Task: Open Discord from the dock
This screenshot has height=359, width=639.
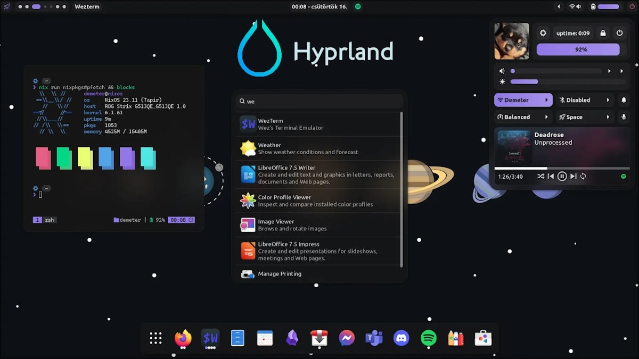Action: [401, 338]
